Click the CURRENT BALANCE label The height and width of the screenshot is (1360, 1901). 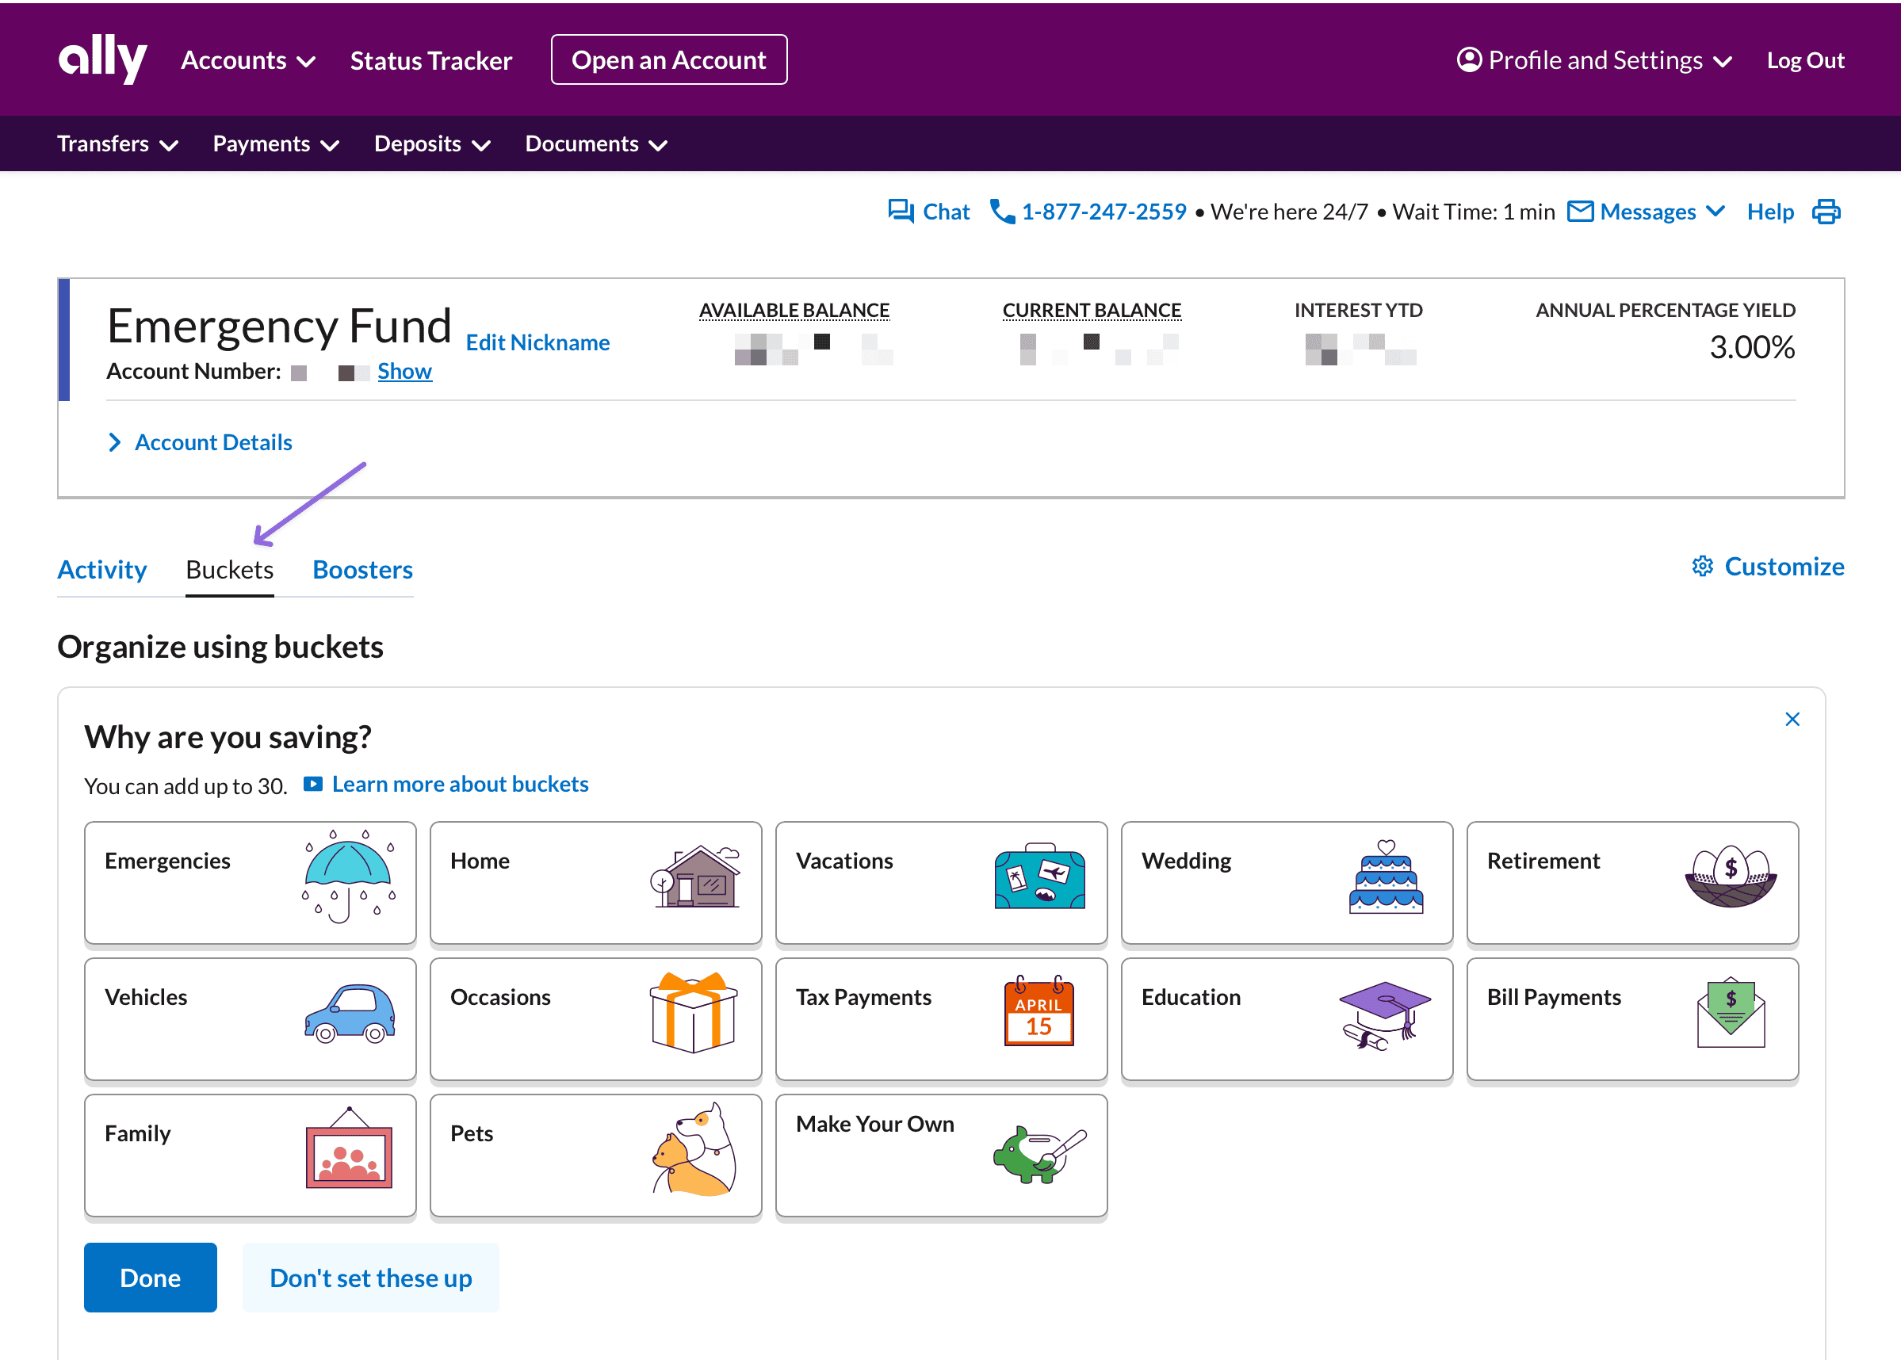1092,311
